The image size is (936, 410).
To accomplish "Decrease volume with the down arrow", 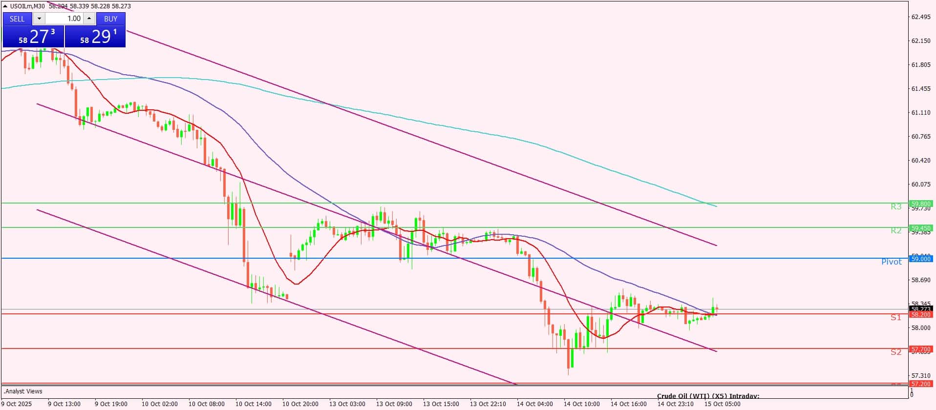I will (39, 19).
